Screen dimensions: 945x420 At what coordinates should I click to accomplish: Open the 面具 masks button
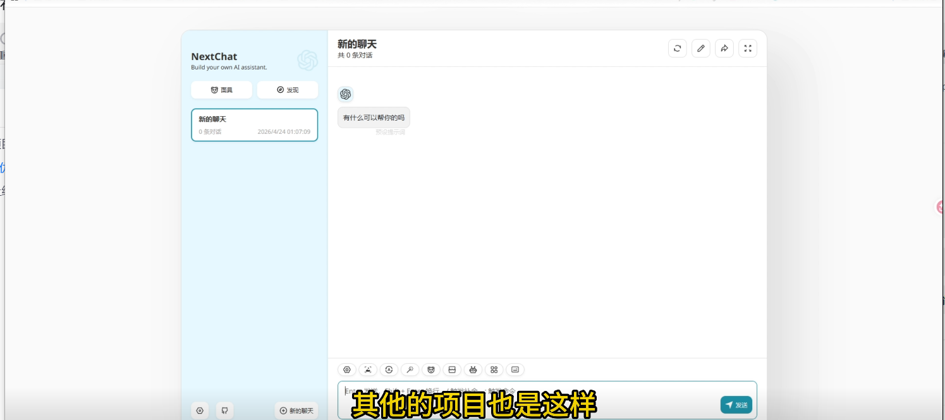coord(221,90)
